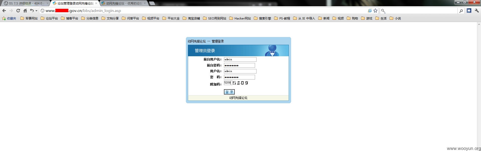Image resolution: width=481 pixels, height=151 pixels.
Task: Submit the form with the 登录 button
Action: (229, 92)
